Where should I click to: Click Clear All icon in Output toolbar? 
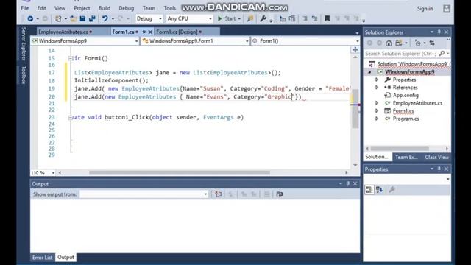(x=218, y=194)
